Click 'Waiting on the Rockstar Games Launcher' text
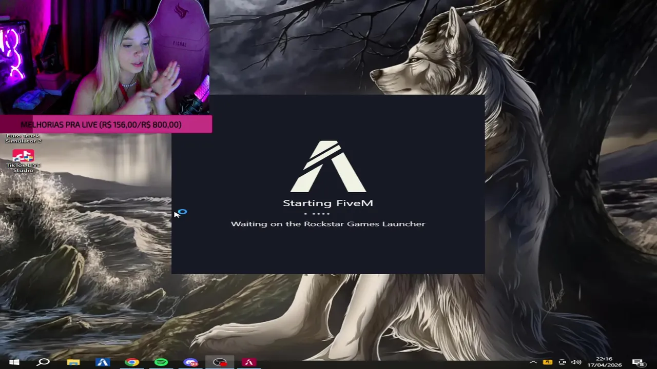 coord(328,224)
